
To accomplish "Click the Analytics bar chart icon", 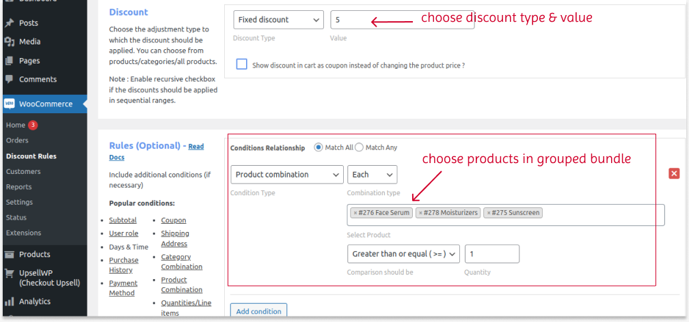I will pyautogui.click(x=10, y=302).
